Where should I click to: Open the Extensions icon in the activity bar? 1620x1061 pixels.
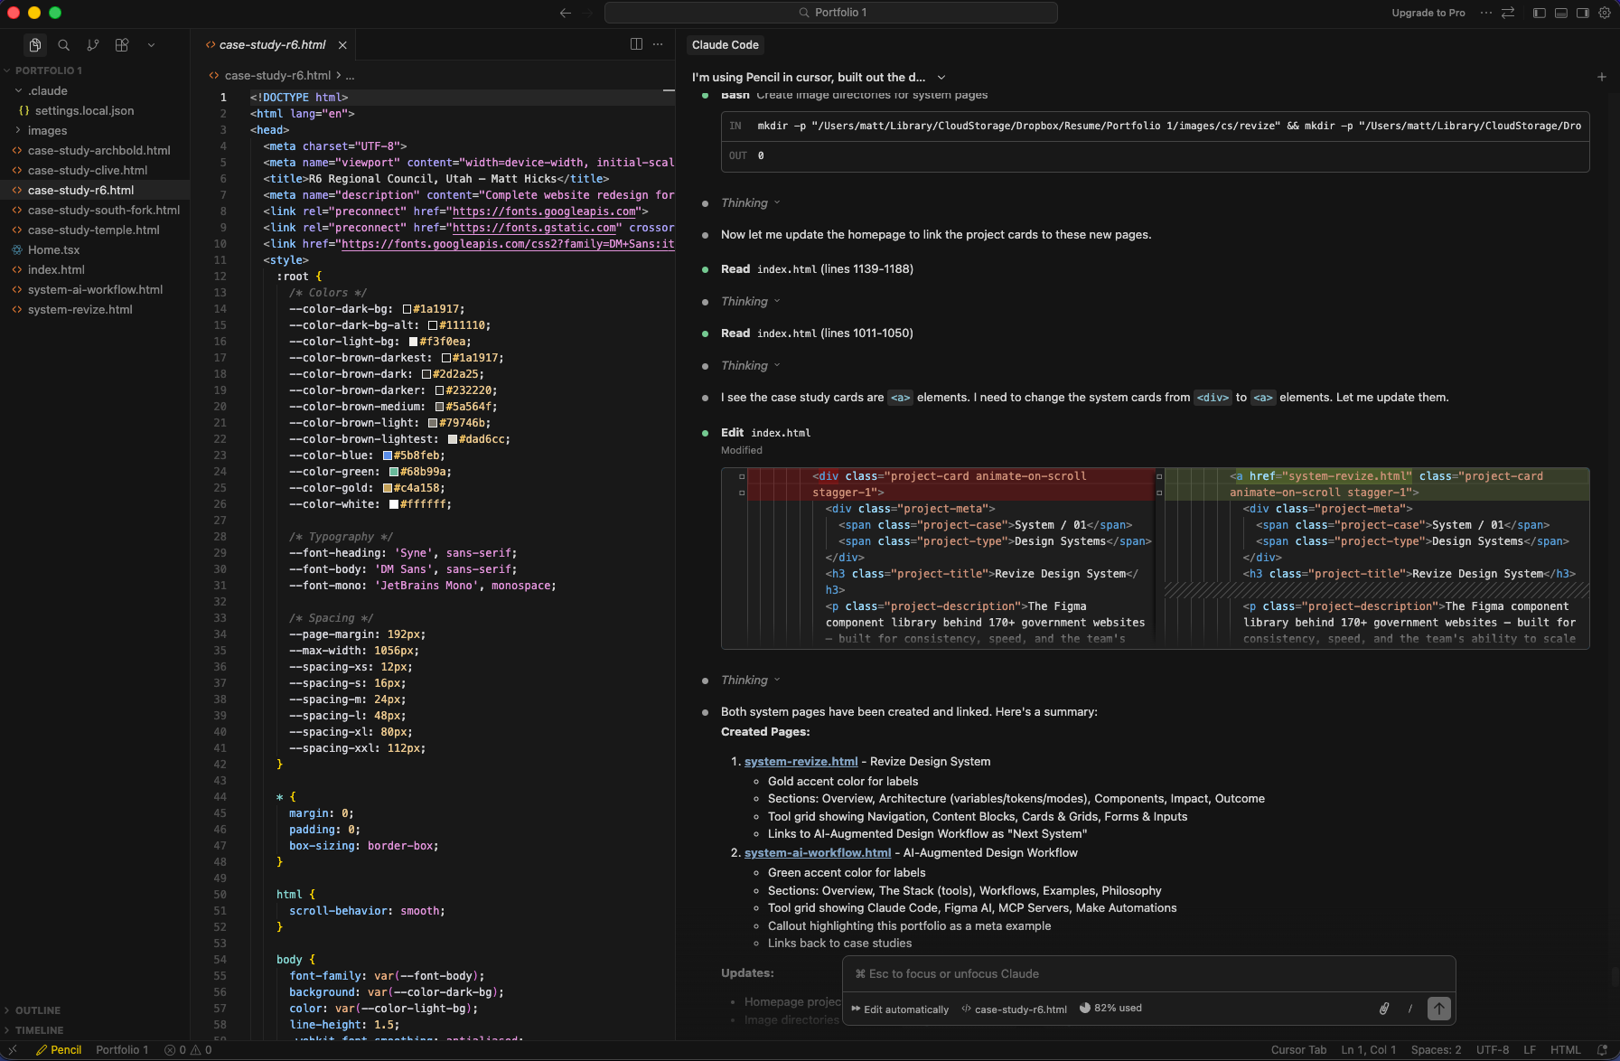pos(123,44)
